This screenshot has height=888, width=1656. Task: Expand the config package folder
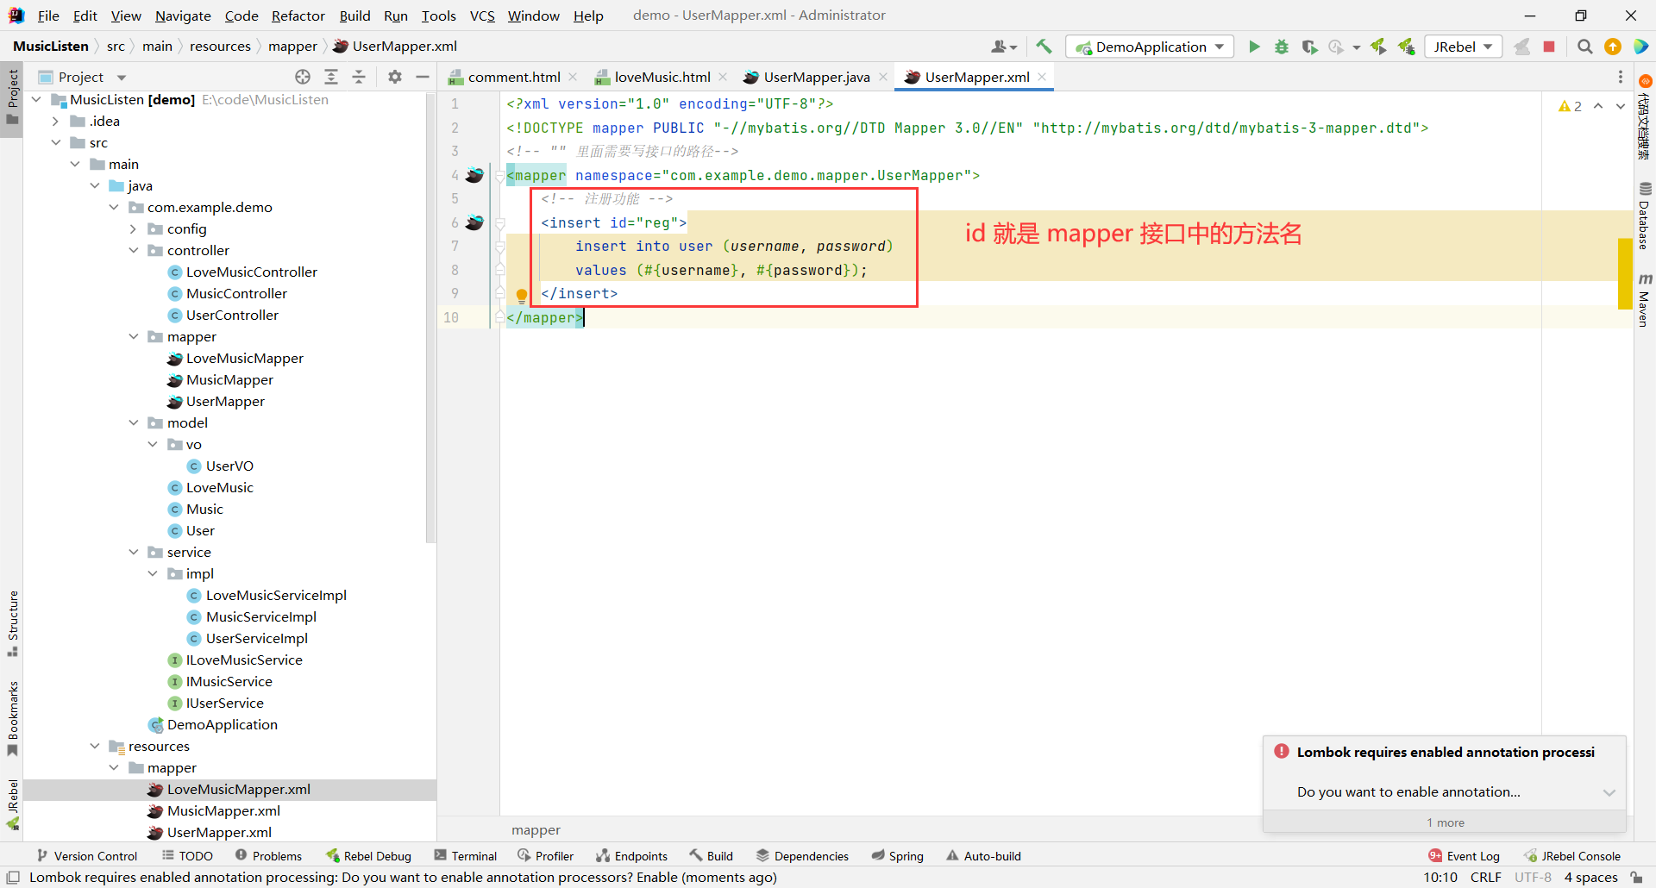click(134, 229)
